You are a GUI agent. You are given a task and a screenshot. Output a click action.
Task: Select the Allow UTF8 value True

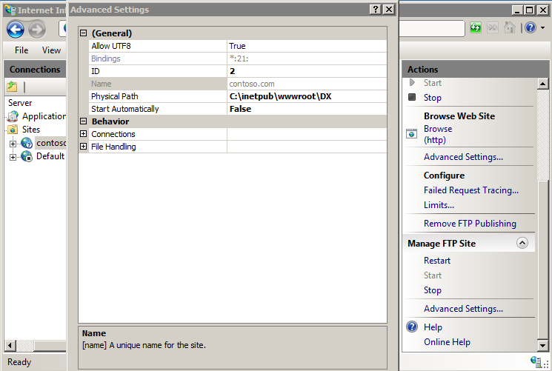click(x=307, y=46)
